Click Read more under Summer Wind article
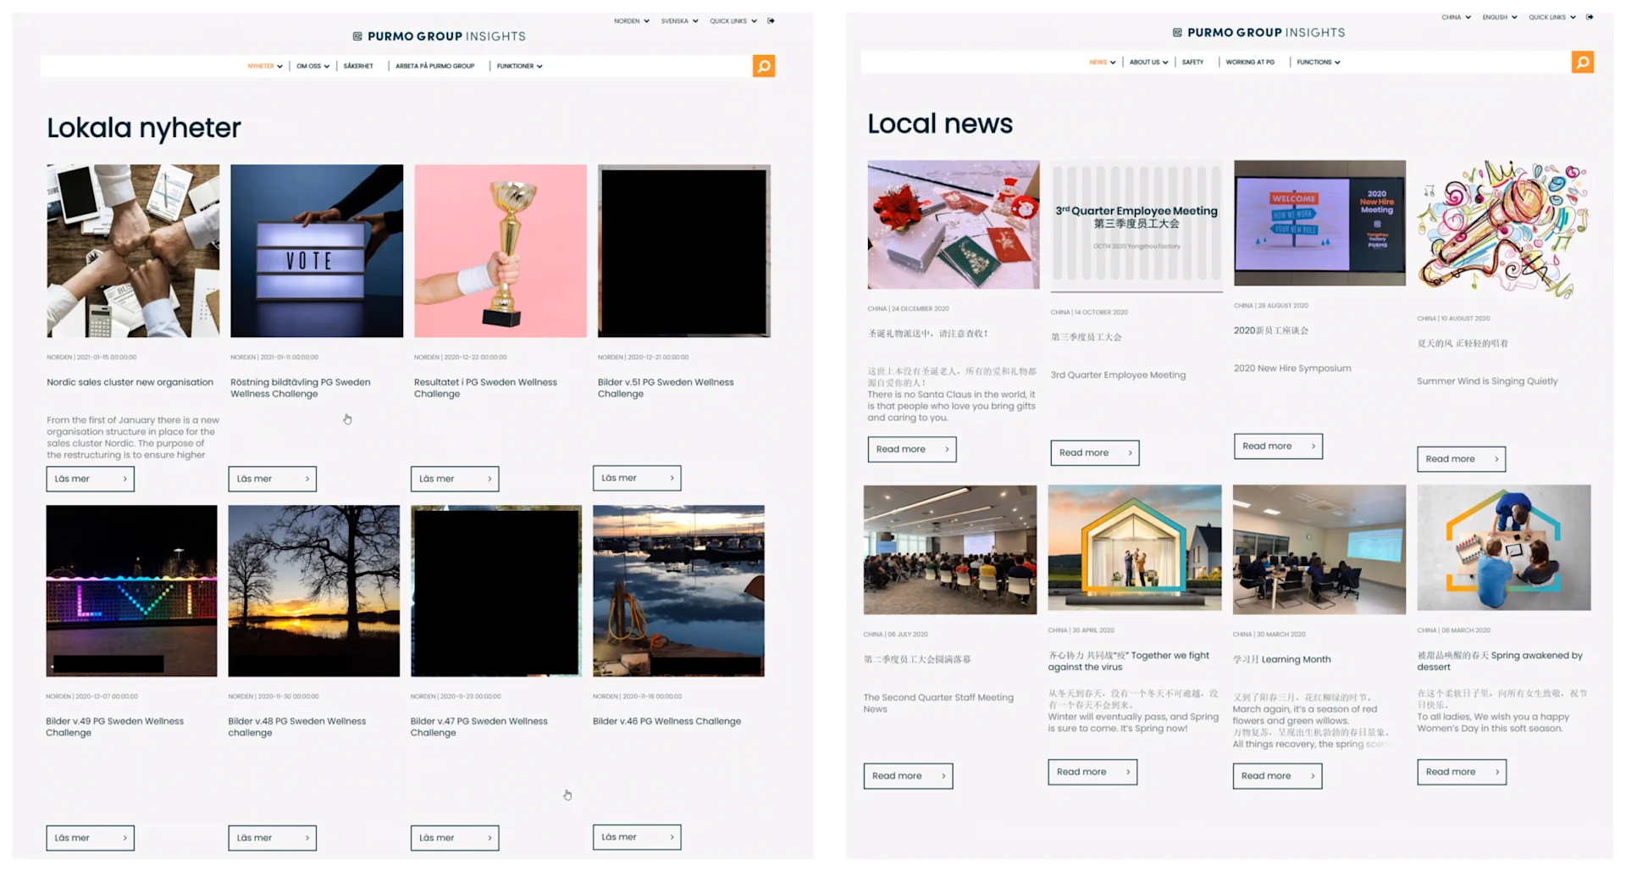The height and width of the screenshot is (871, 1626). [1461, 458]
